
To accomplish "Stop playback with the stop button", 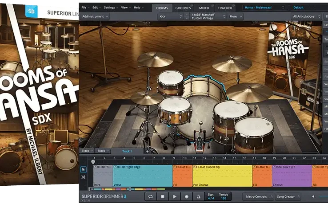I will [163, 196].
